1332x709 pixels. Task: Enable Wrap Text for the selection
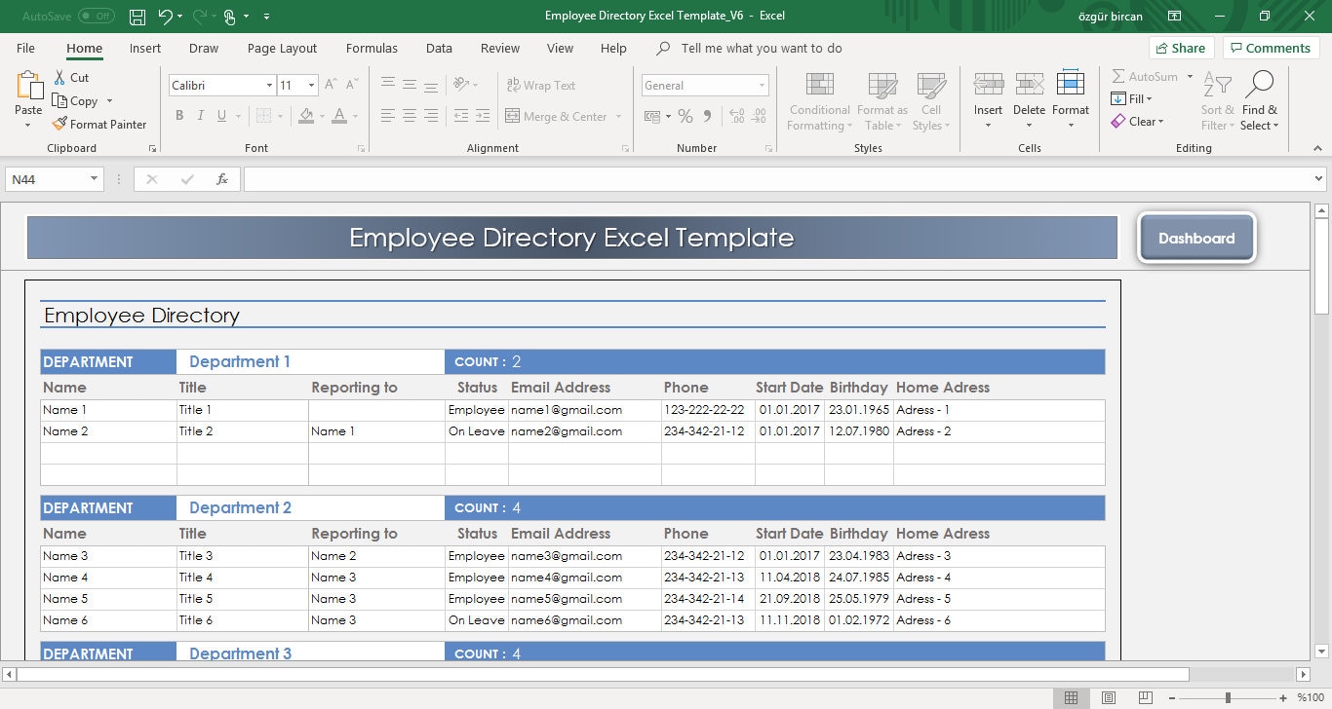(541, 85)
